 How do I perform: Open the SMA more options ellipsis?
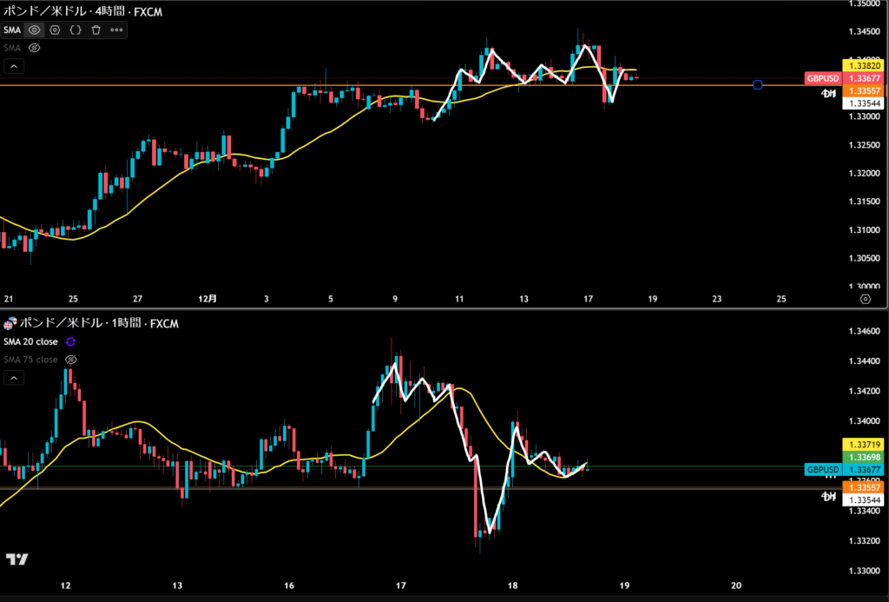click(116, 30)
